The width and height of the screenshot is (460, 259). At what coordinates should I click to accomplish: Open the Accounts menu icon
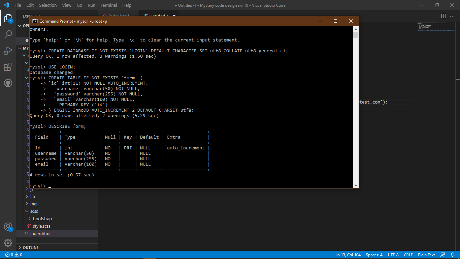click(8, 227)
